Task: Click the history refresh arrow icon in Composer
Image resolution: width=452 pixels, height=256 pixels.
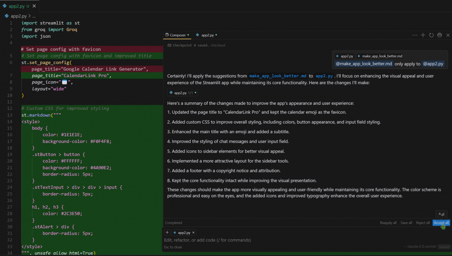Action: (431, 35)
